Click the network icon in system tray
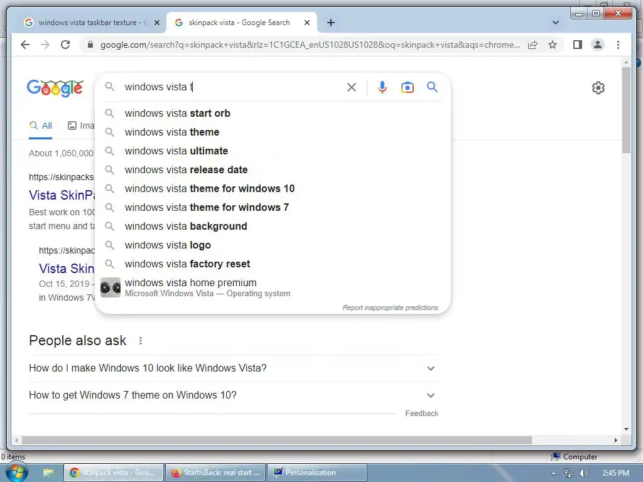The width and height of the screenshot is (643, 482). pyautogui.click(x=569, y=473)
